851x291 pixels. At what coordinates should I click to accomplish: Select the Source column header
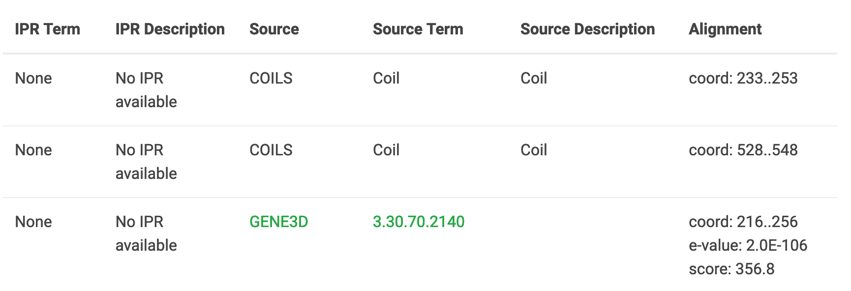[x=274, y=29]
